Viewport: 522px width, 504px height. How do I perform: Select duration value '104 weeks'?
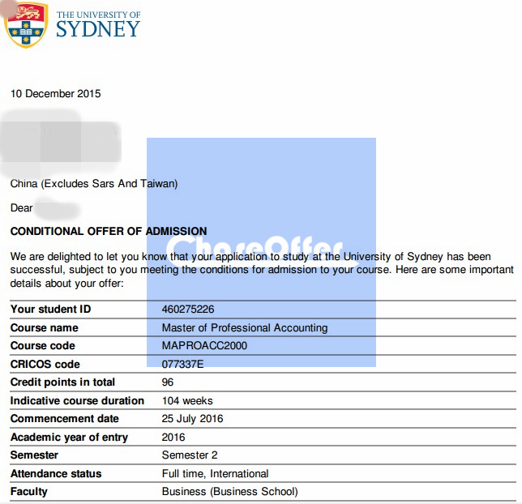click(187, 400)
